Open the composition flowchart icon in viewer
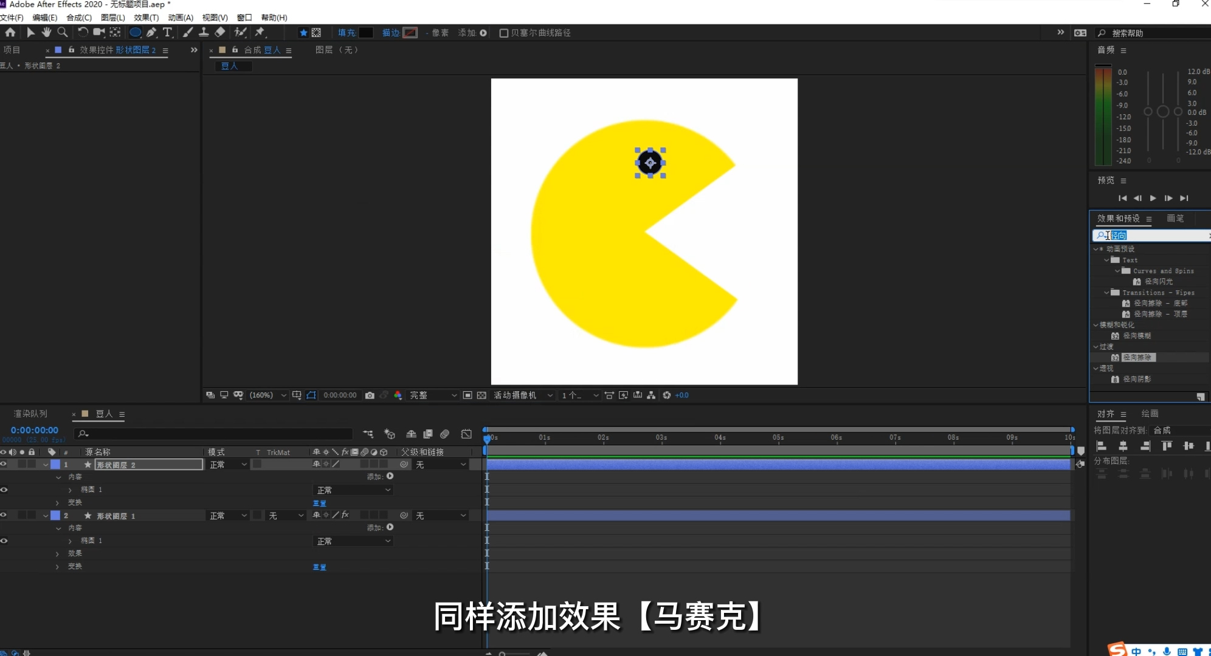Image resolution: width=1211 pixels, height=656 pixels. [651, 395]
